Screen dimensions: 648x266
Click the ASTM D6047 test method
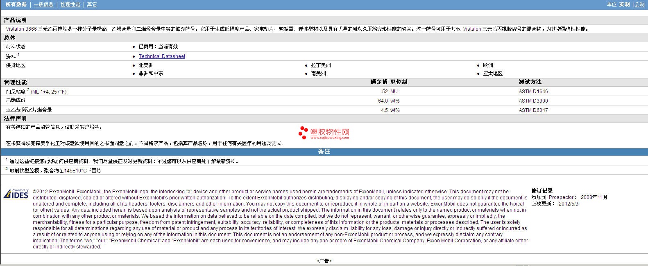click(533, 110)
